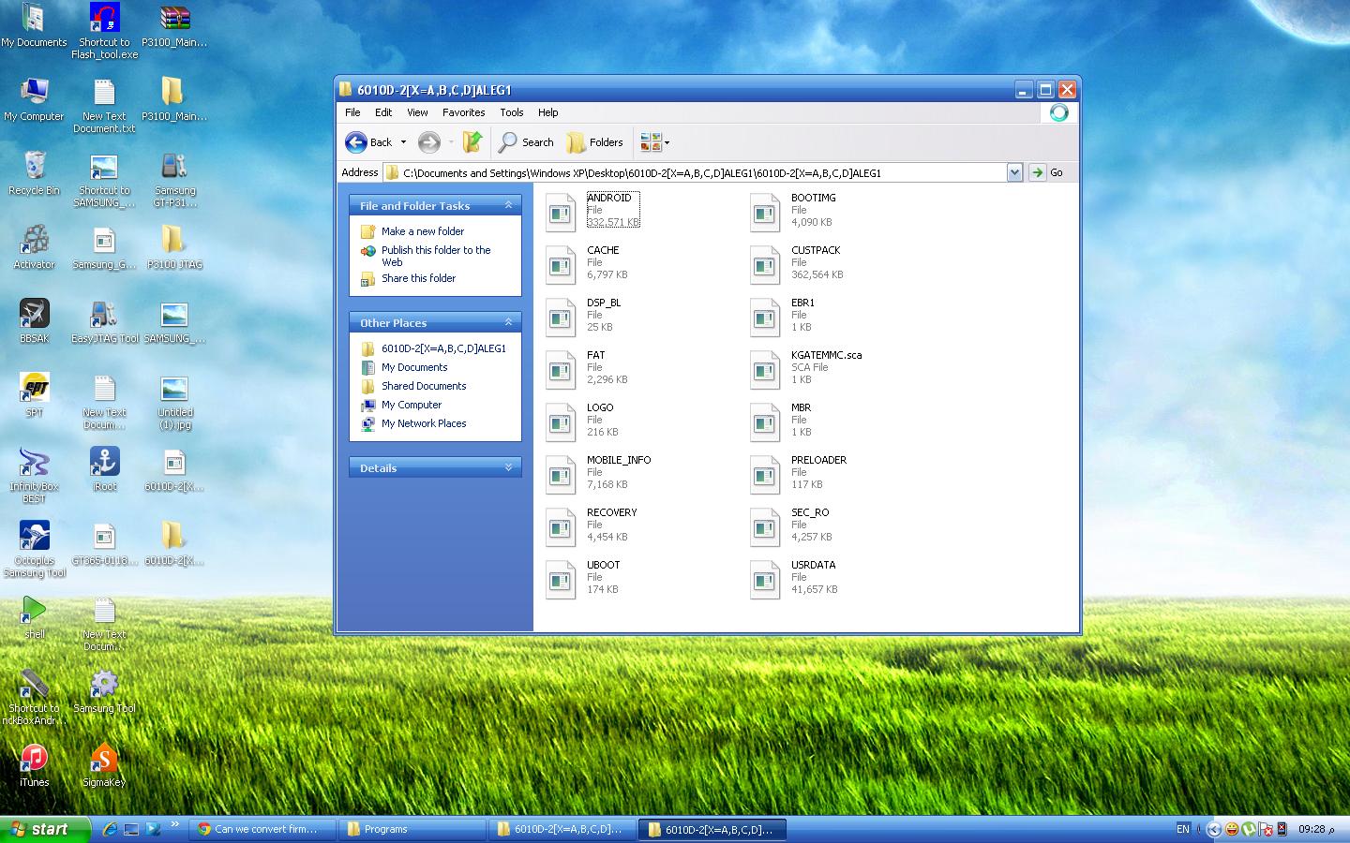Screen dimensions: 1350x843
Task: Select the MOBILE_INFO file icon
Action: (x=561, y=475)
